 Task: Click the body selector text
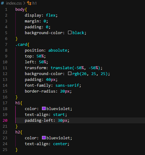[20, 10]
